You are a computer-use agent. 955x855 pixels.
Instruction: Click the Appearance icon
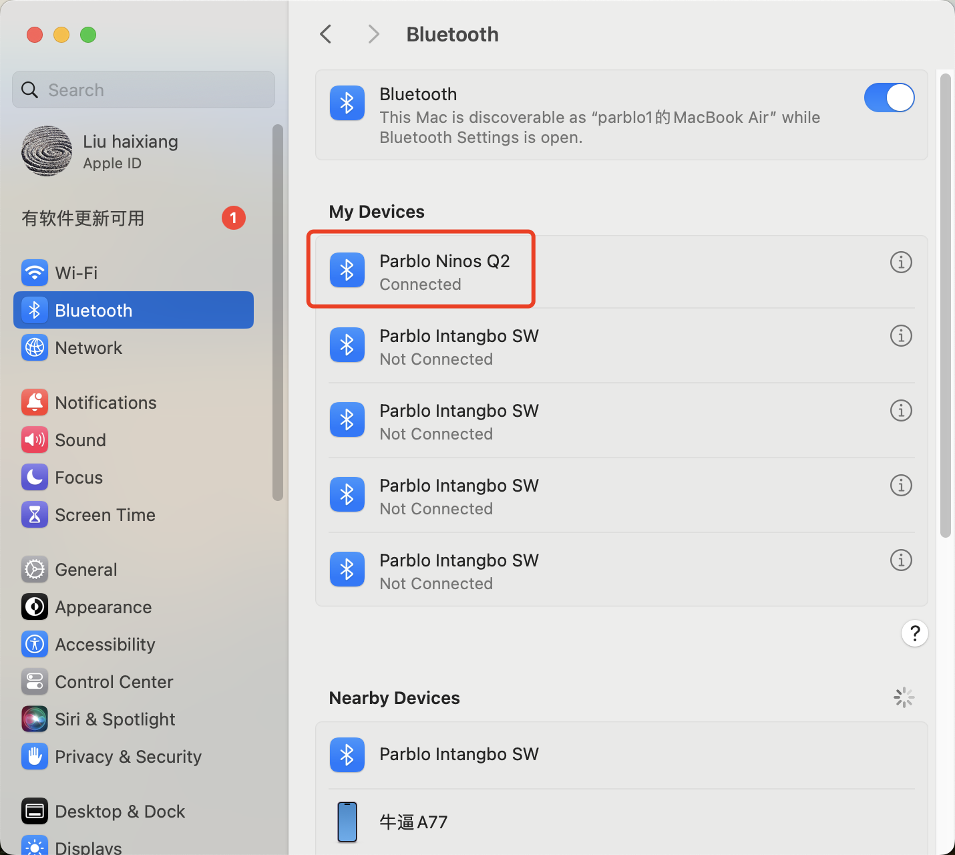[x=34, y=607]
